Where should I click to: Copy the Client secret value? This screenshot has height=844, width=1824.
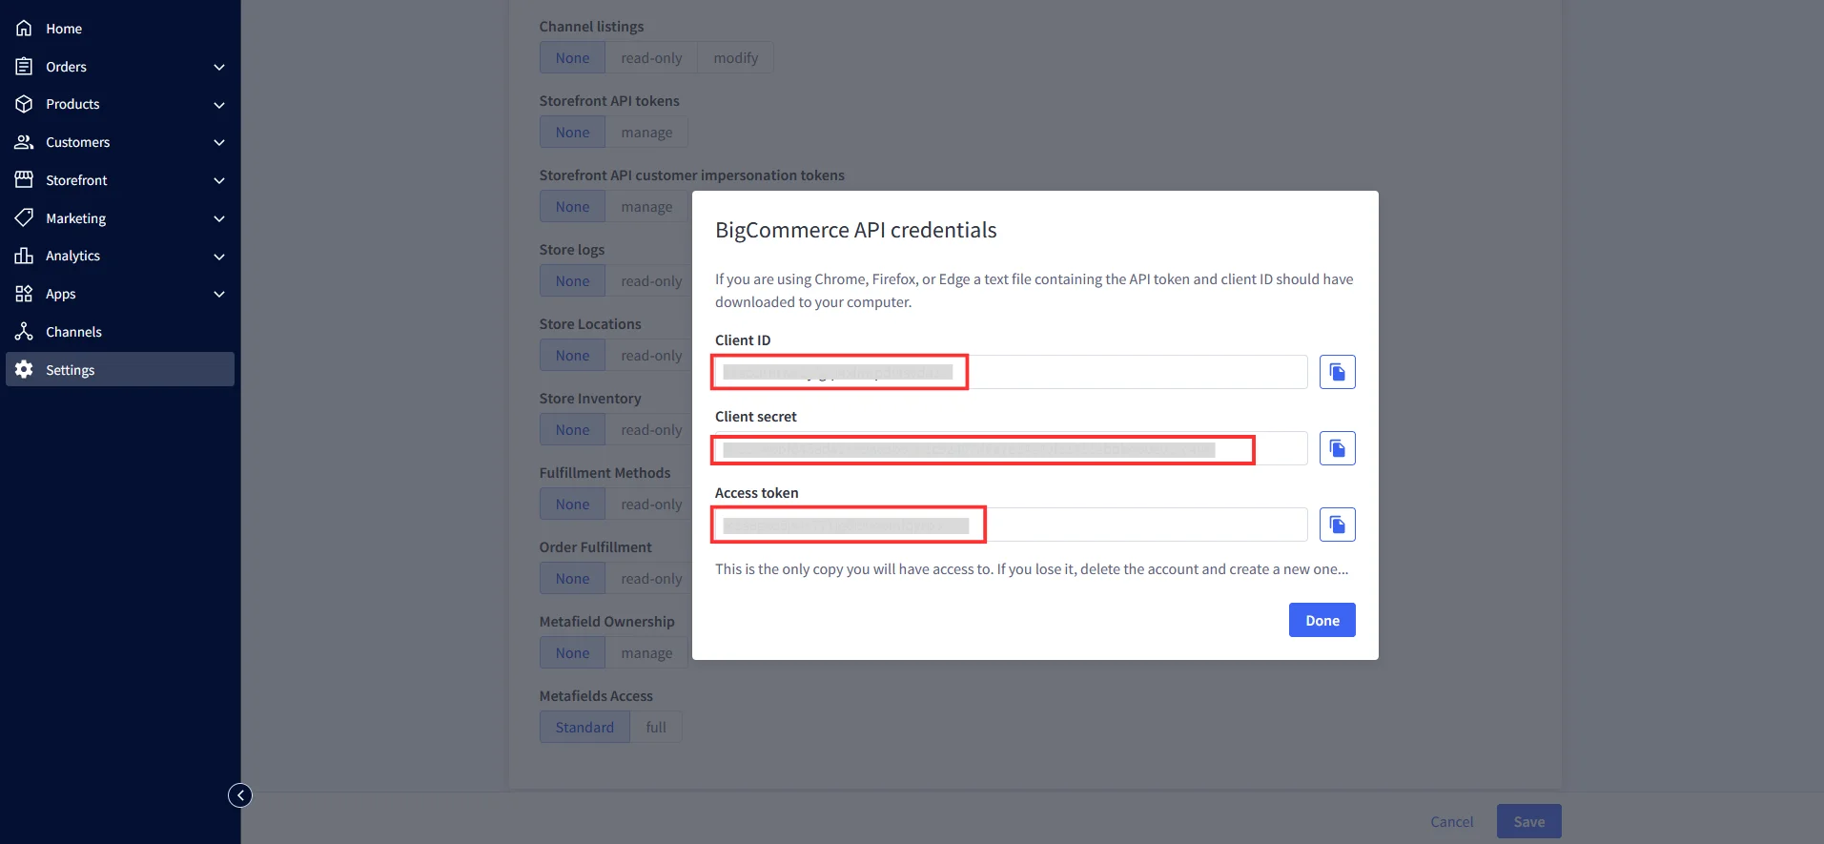pyautogui.click(x=1337, y=448)
